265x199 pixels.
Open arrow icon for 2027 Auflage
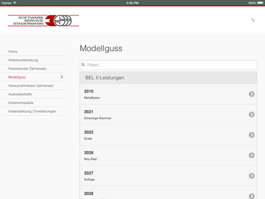252,176
